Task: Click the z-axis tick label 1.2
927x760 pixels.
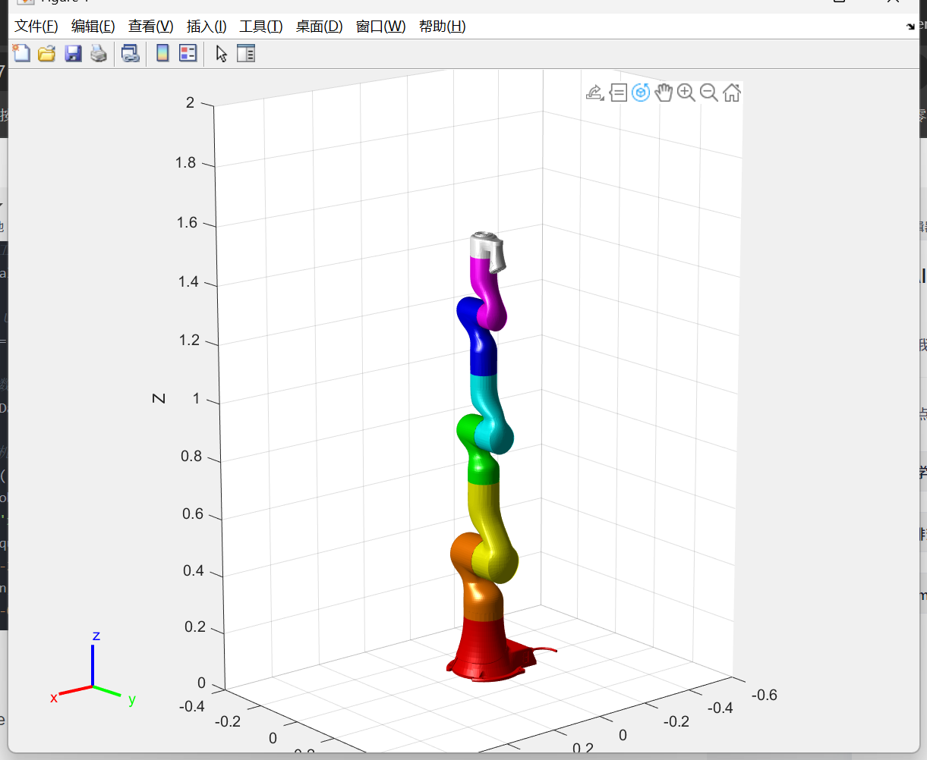Action: (190, 340)
